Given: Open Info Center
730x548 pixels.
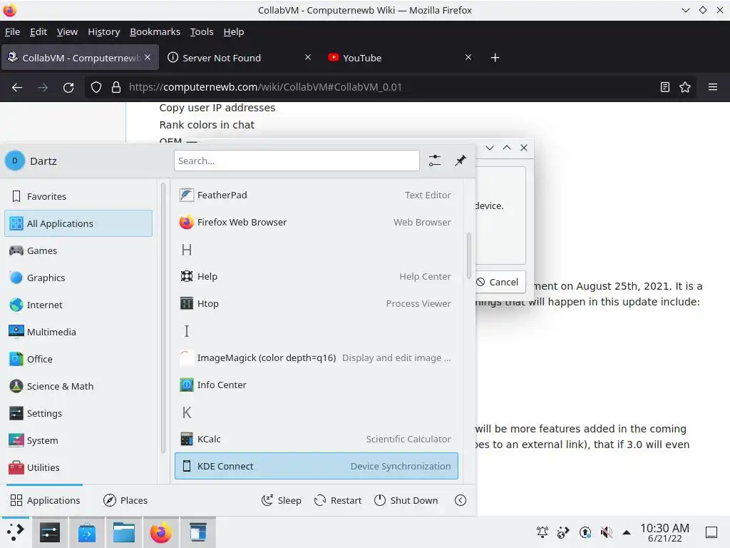Looking at the screenshot, I should click(x=316, y=385).
